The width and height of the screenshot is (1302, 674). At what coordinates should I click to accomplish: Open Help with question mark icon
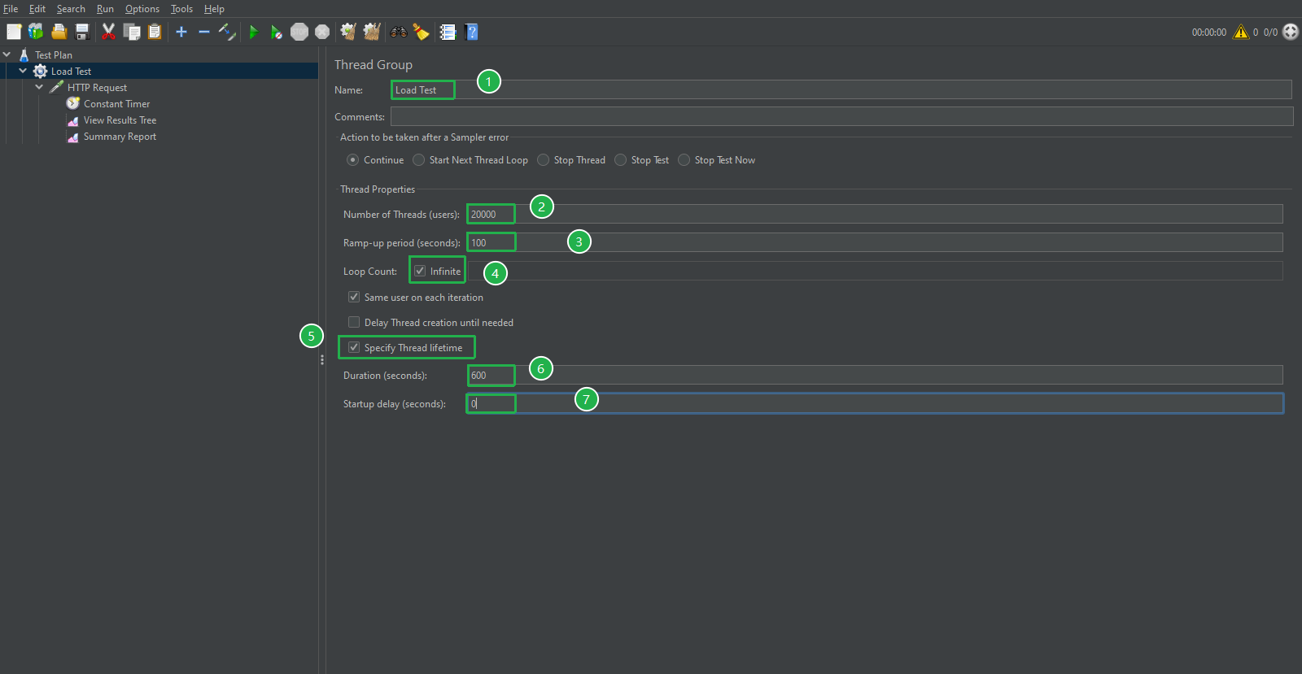click(471, 32)
